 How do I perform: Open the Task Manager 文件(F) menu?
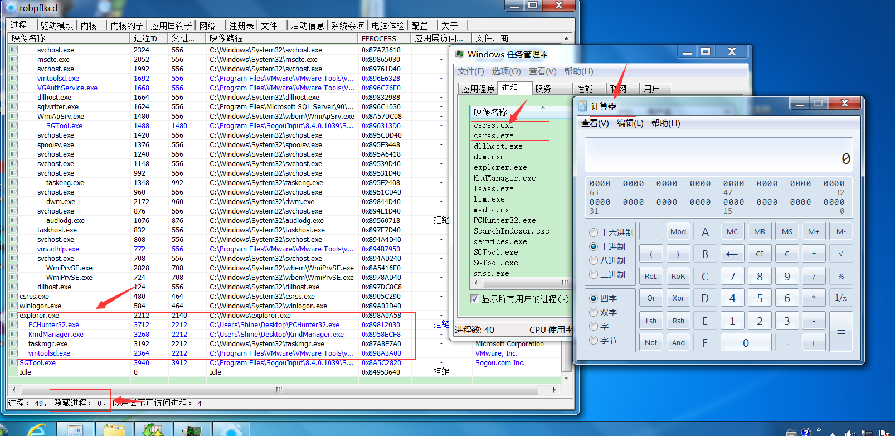point(471,71)
